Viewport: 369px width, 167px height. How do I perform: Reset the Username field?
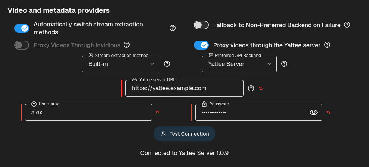click(158, 113)
